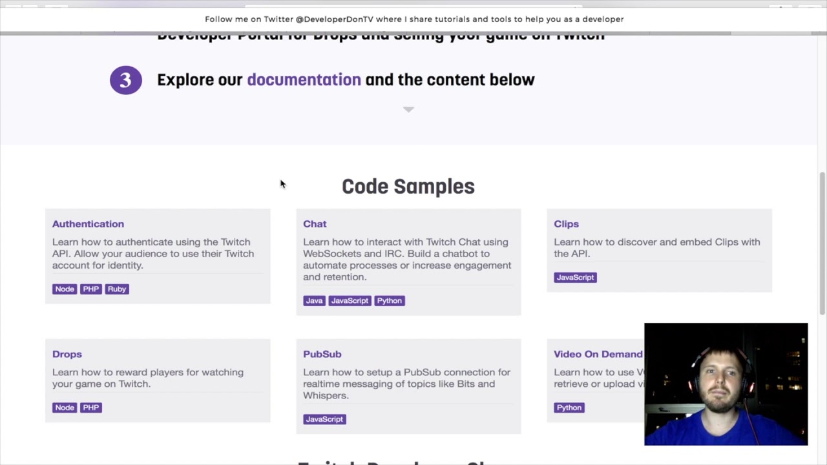827x465 pixels.
Task: Click the Python tag under Chat
Action: click(x=389, y=301)
